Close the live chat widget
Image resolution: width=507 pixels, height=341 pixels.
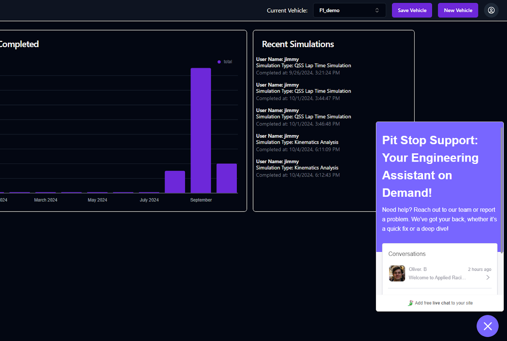pos(488,326)
